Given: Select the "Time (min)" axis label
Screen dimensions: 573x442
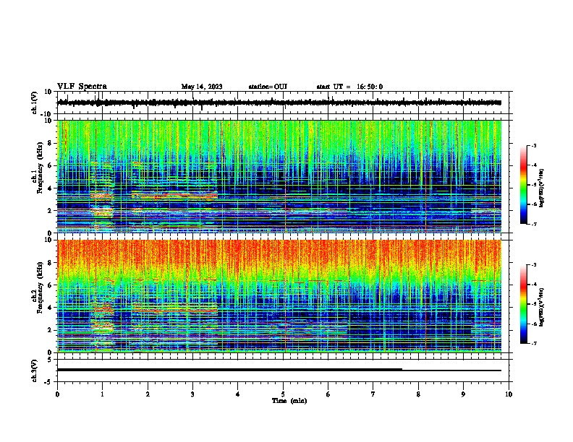Looking at the screenshot, I should click(289, 401).
